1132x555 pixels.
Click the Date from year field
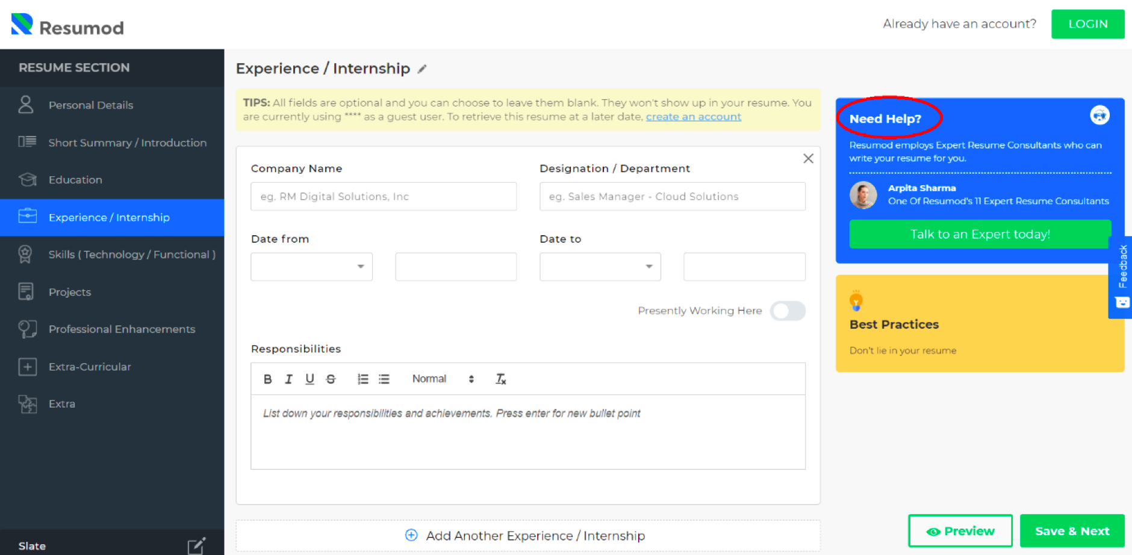pyautogui.click(x=456, y=266)
